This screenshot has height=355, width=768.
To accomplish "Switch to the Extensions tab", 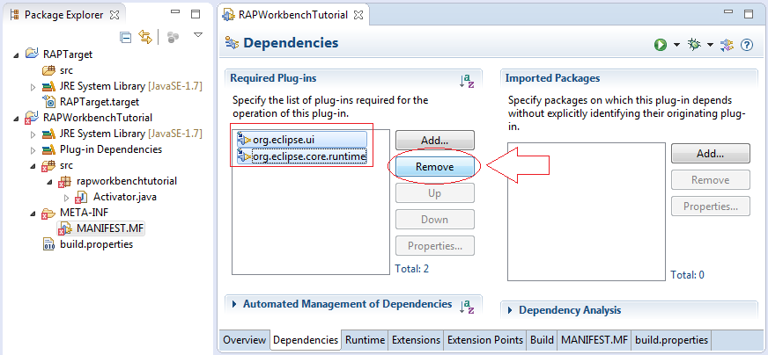I will pos(416,340).
